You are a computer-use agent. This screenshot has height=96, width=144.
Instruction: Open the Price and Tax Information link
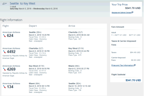[122, 65]
